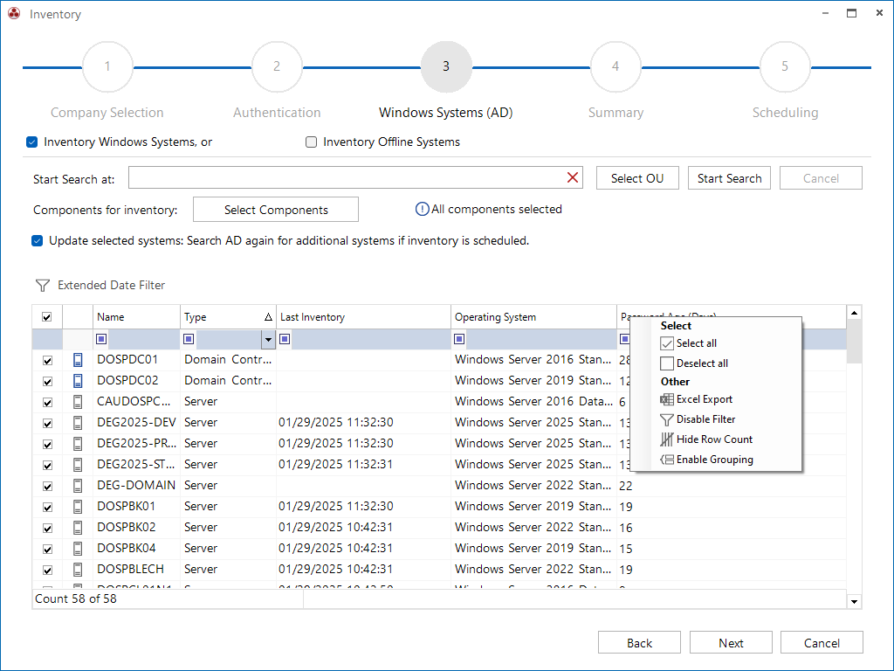Click the server icon in DOSPBK02 row
The image size is (894, 671).
pos(78,528)
